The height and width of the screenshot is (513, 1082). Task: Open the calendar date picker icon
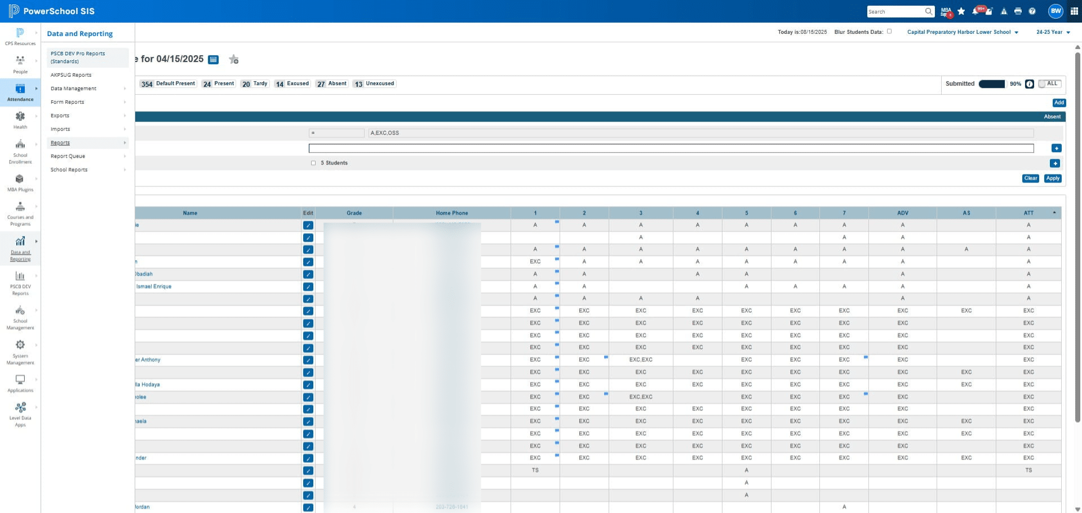coord(213,59)
